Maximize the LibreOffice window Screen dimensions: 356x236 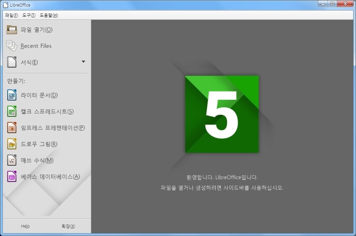pyautogui.click(x=332, y=4)
